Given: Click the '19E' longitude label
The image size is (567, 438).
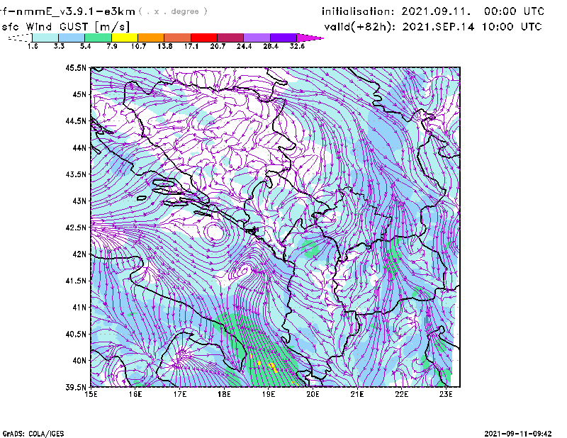Looking at the screenshot, I should click(x=269, y=394).
